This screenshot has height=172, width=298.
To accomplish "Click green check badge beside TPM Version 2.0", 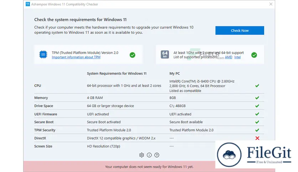I will click(x=133, y=55).
